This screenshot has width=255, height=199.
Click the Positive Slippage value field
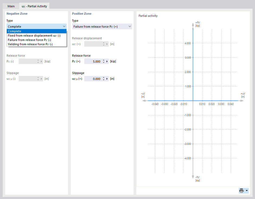point(93,79)
